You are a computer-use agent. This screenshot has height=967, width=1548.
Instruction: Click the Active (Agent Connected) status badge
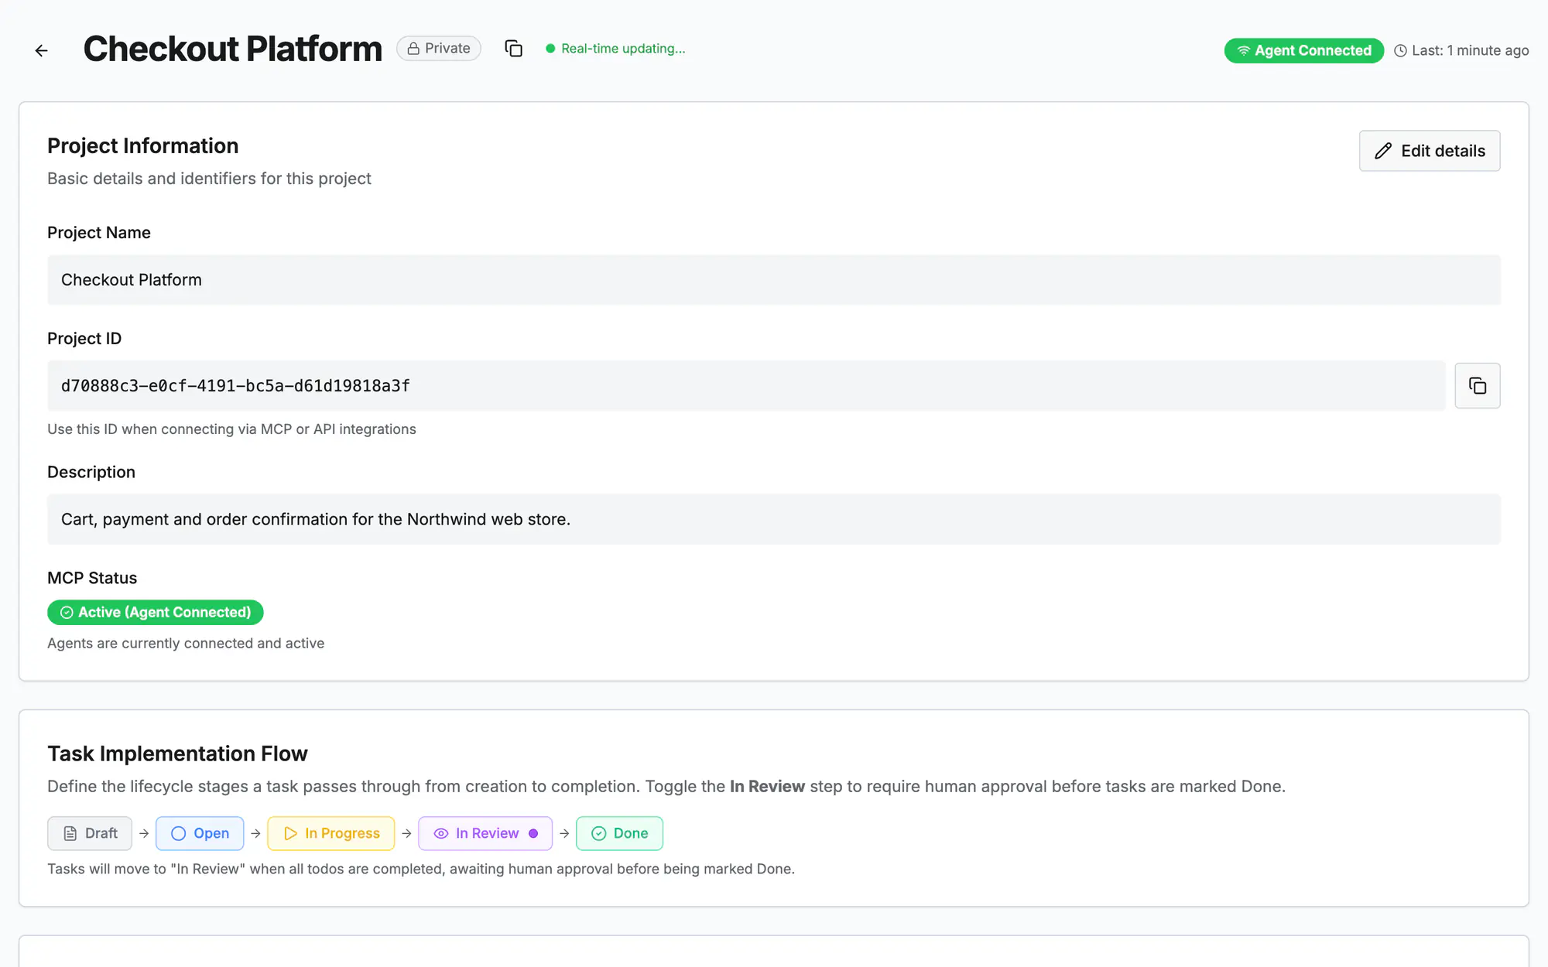[156, 613]
